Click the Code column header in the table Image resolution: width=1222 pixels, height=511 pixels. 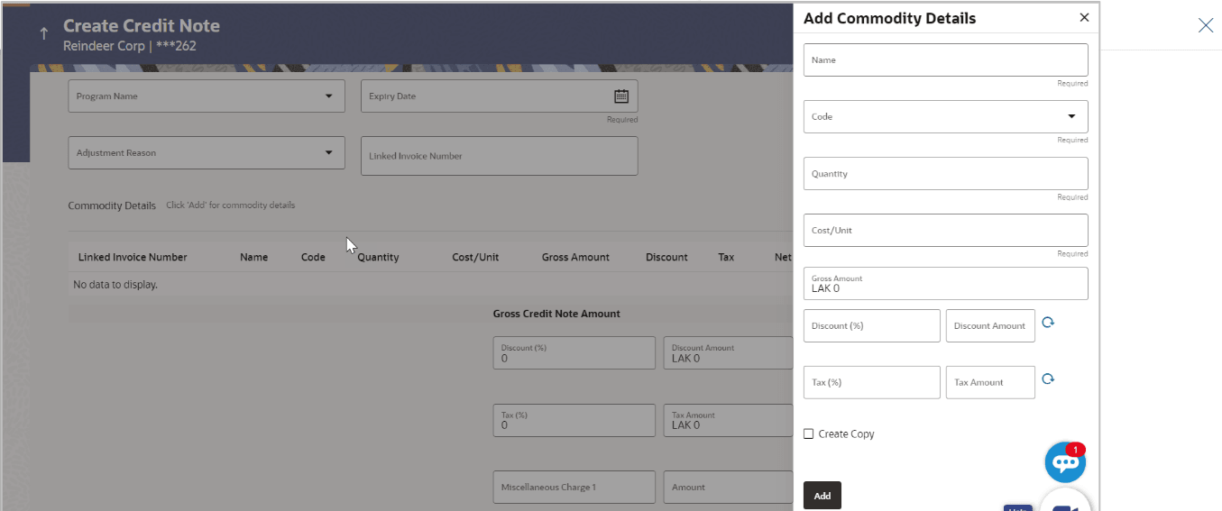coord(313,257)
